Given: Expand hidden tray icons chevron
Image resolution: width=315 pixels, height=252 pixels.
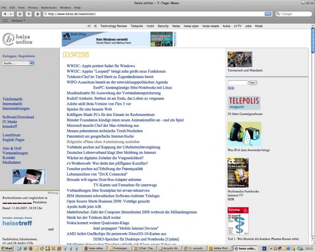Looking at the screenshot, I should 271,249.
